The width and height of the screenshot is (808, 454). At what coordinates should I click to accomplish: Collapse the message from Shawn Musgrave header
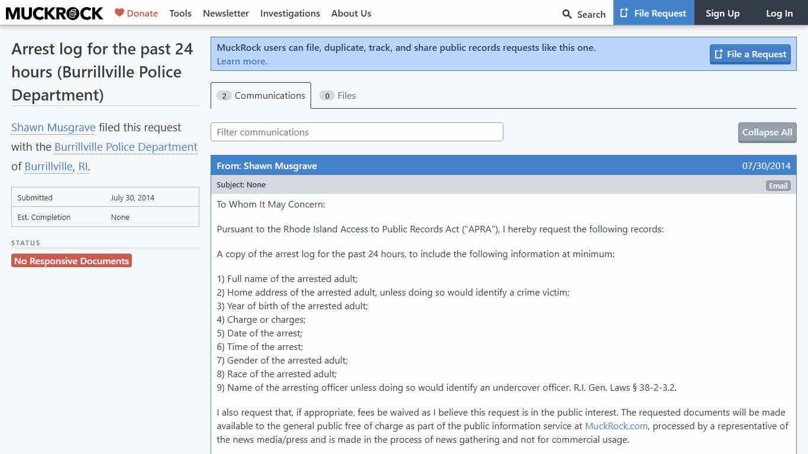click(x=503, y=166)
